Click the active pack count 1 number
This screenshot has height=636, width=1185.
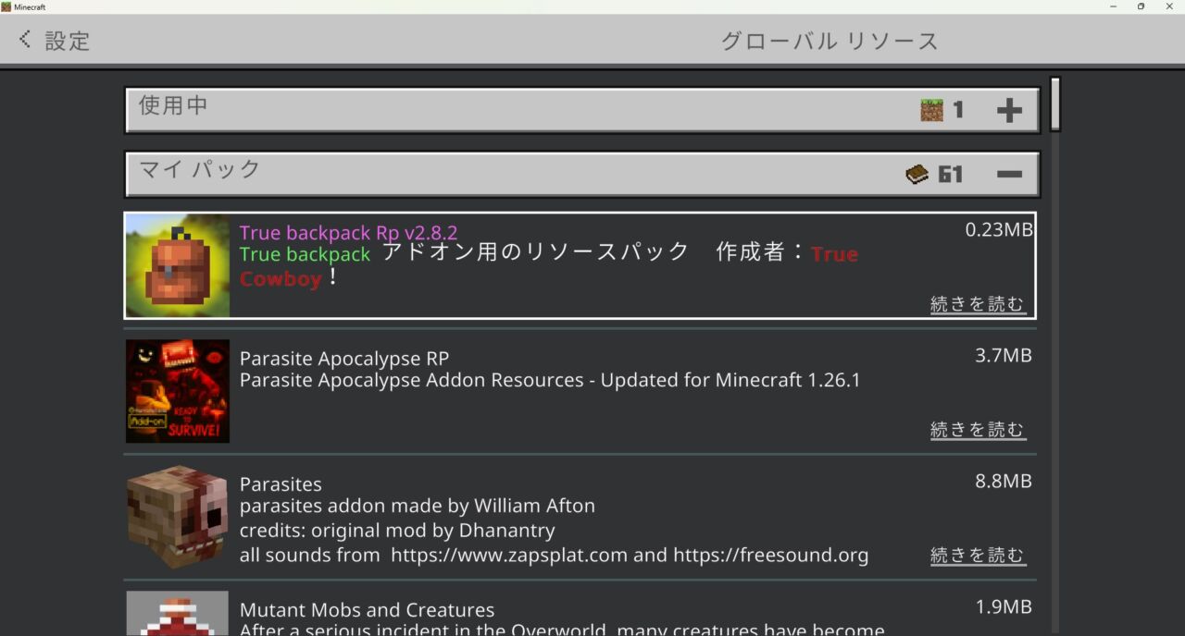(958, 110)
